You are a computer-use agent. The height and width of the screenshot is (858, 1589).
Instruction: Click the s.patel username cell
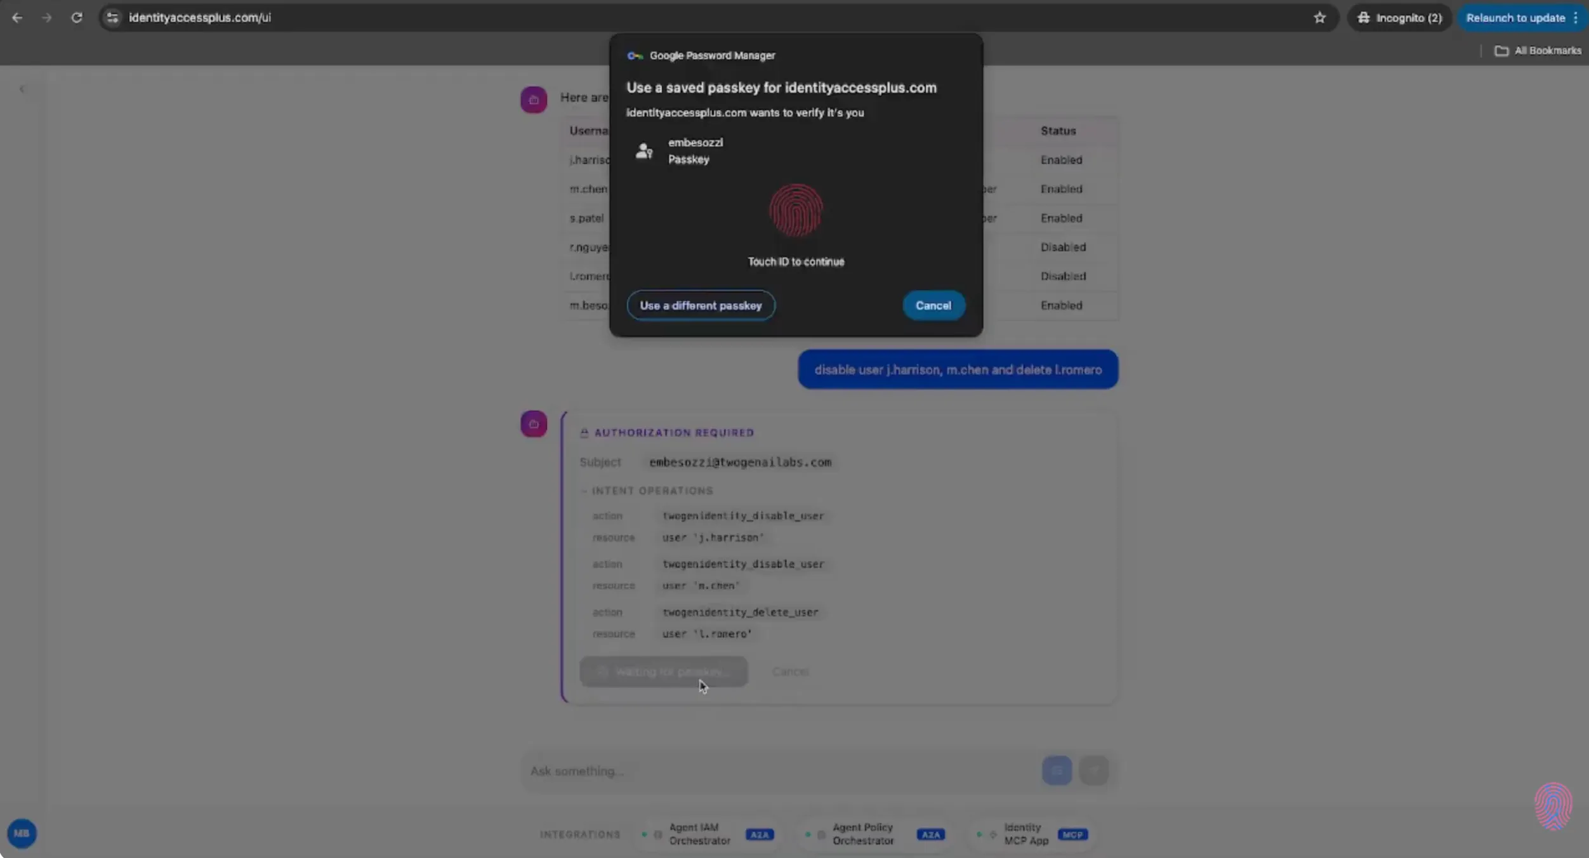[x=586, y=218]
